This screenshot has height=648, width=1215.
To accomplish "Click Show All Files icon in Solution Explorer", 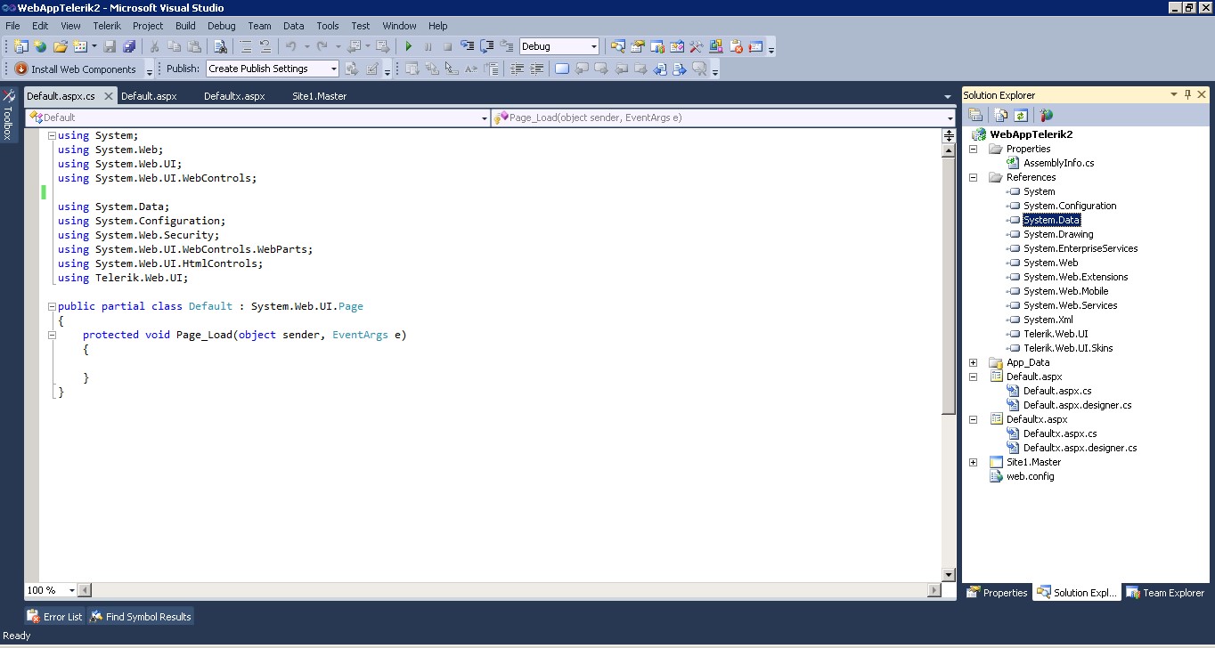I will click(x=1001, y=115).
